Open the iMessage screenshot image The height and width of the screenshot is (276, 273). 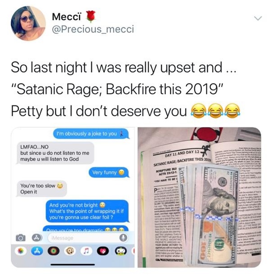(x=73, y=197)
